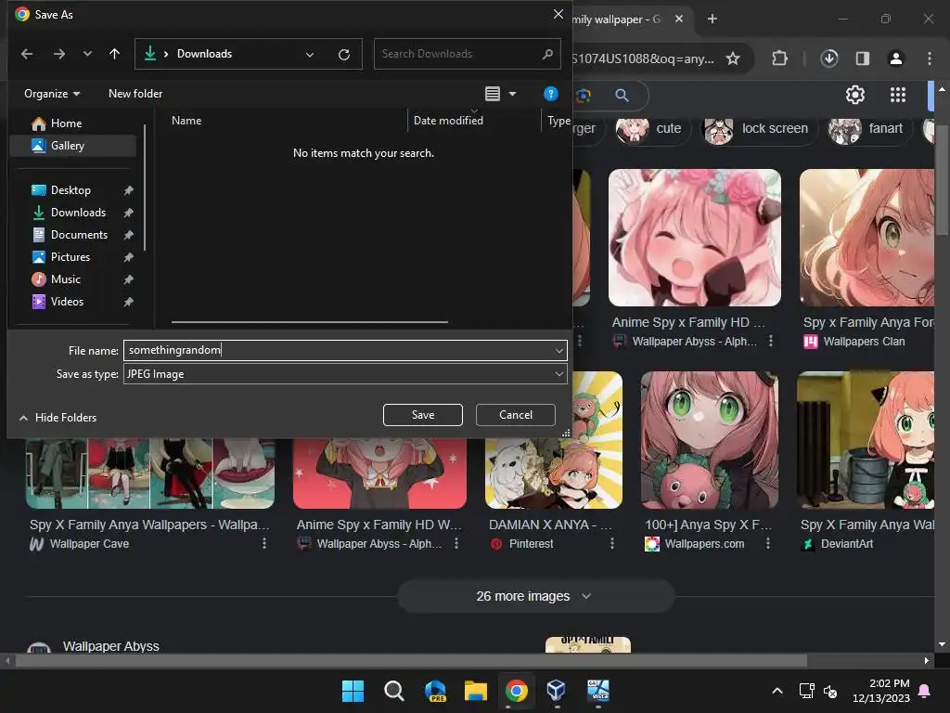Open Wallpaper Cave source link
Screen dimensions: 950x713
tap(90, 544)
